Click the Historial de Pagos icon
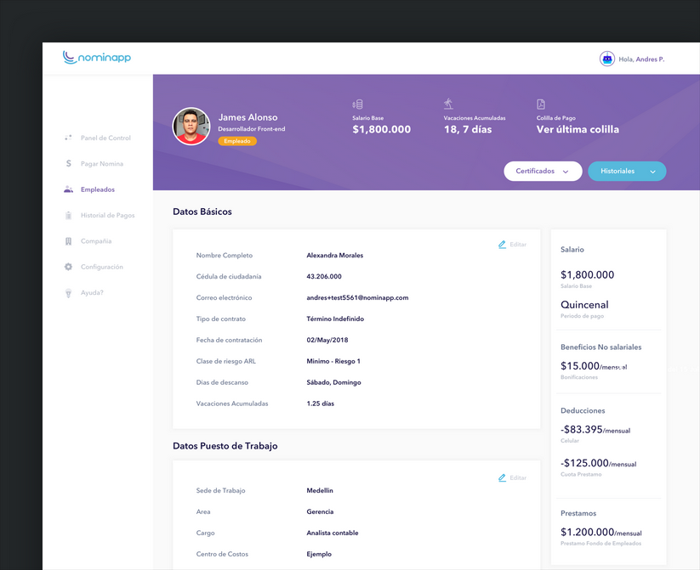The image size is (700, 570). 68,216
